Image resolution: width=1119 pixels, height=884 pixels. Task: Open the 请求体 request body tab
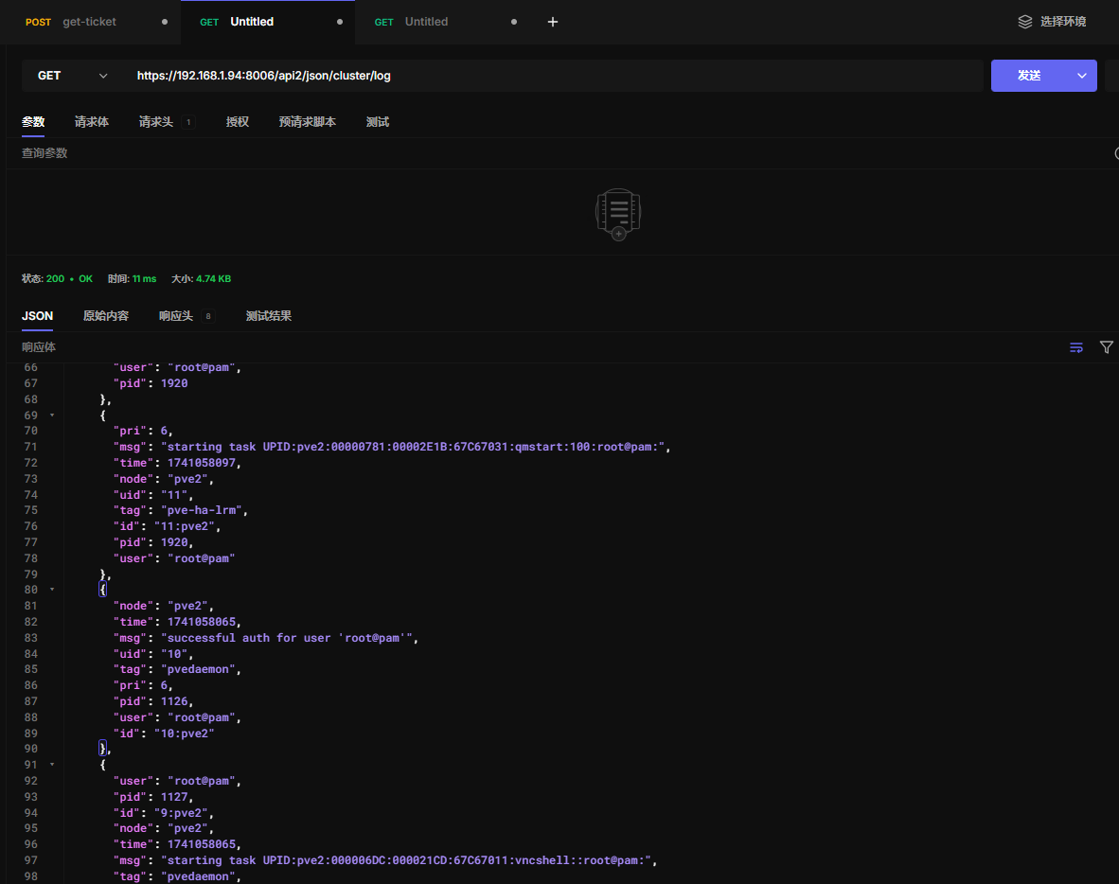point(92,122)
